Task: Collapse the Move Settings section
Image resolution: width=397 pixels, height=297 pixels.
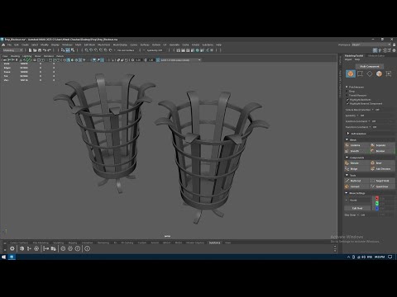Action: click(x=347, y=193)
